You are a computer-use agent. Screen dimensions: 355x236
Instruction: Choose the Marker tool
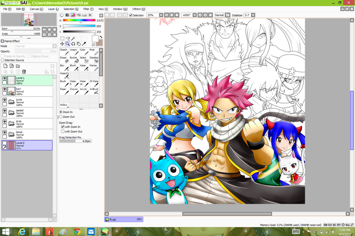94,67
